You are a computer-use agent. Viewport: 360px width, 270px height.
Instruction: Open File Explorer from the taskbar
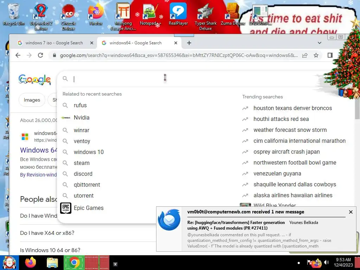click(x=53, y=262)
